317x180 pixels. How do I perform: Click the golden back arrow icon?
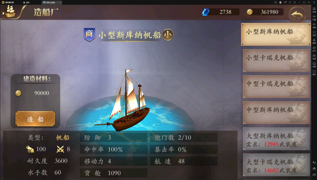pyautogui.click(x=297, y=15)
